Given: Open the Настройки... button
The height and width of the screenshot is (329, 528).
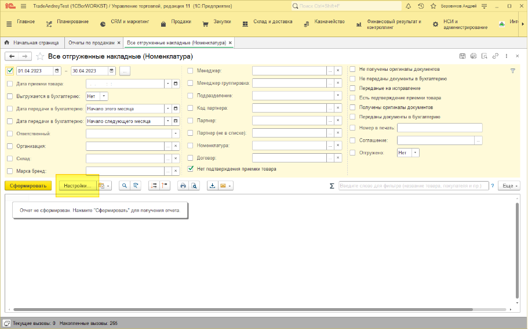Looking at the screenshot, I should point(77,186).
